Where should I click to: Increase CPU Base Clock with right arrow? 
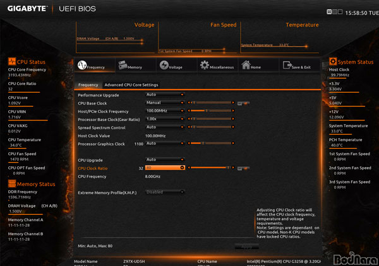pyautogui.click(x=233, y=103)
